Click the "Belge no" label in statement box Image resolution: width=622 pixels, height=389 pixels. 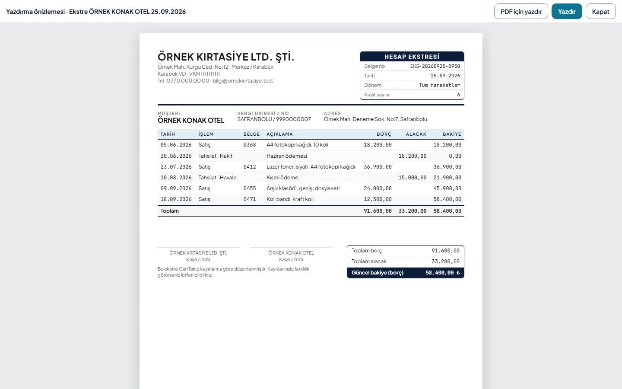coord(374,66)
